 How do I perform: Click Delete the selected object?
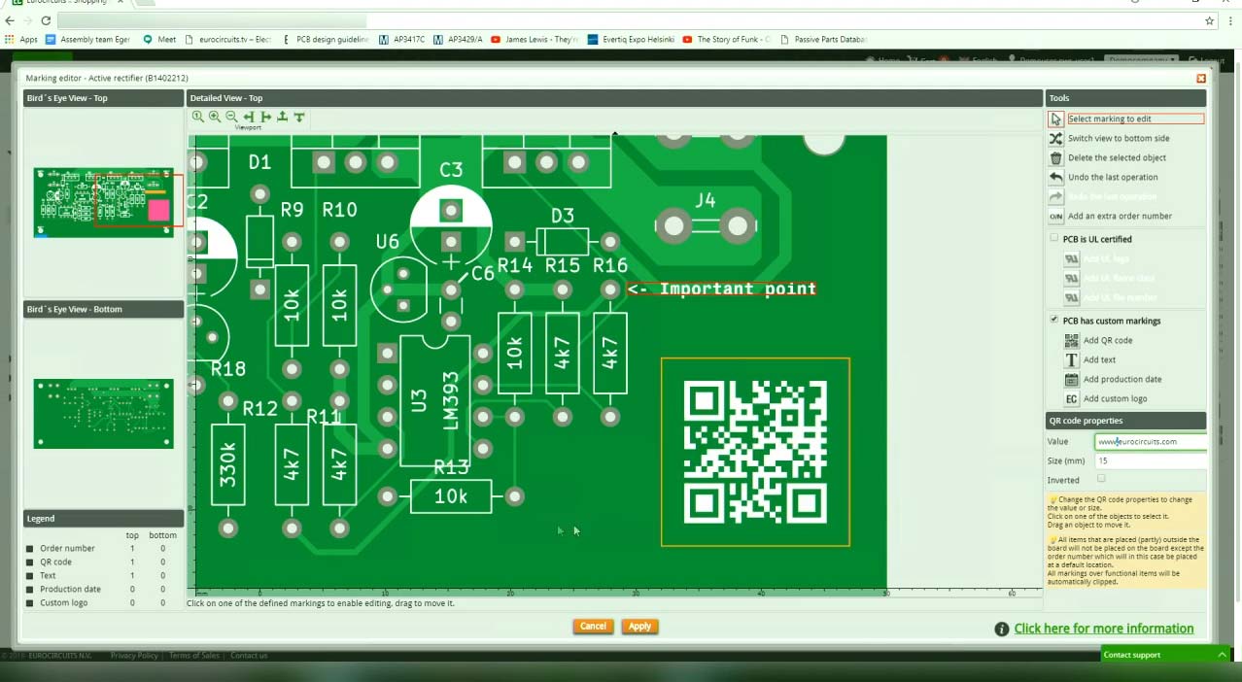(1117, 157)
